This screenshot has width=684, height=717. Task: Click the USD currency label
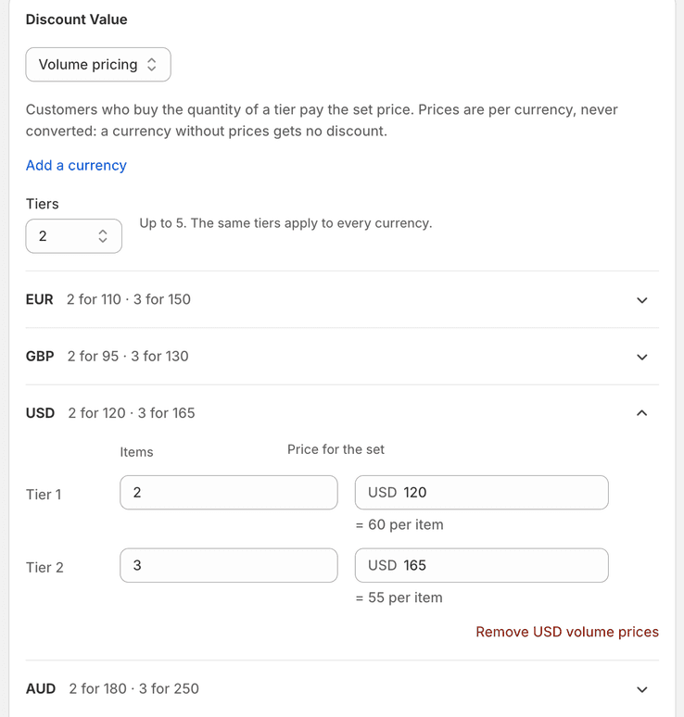[x=40, y=413]
